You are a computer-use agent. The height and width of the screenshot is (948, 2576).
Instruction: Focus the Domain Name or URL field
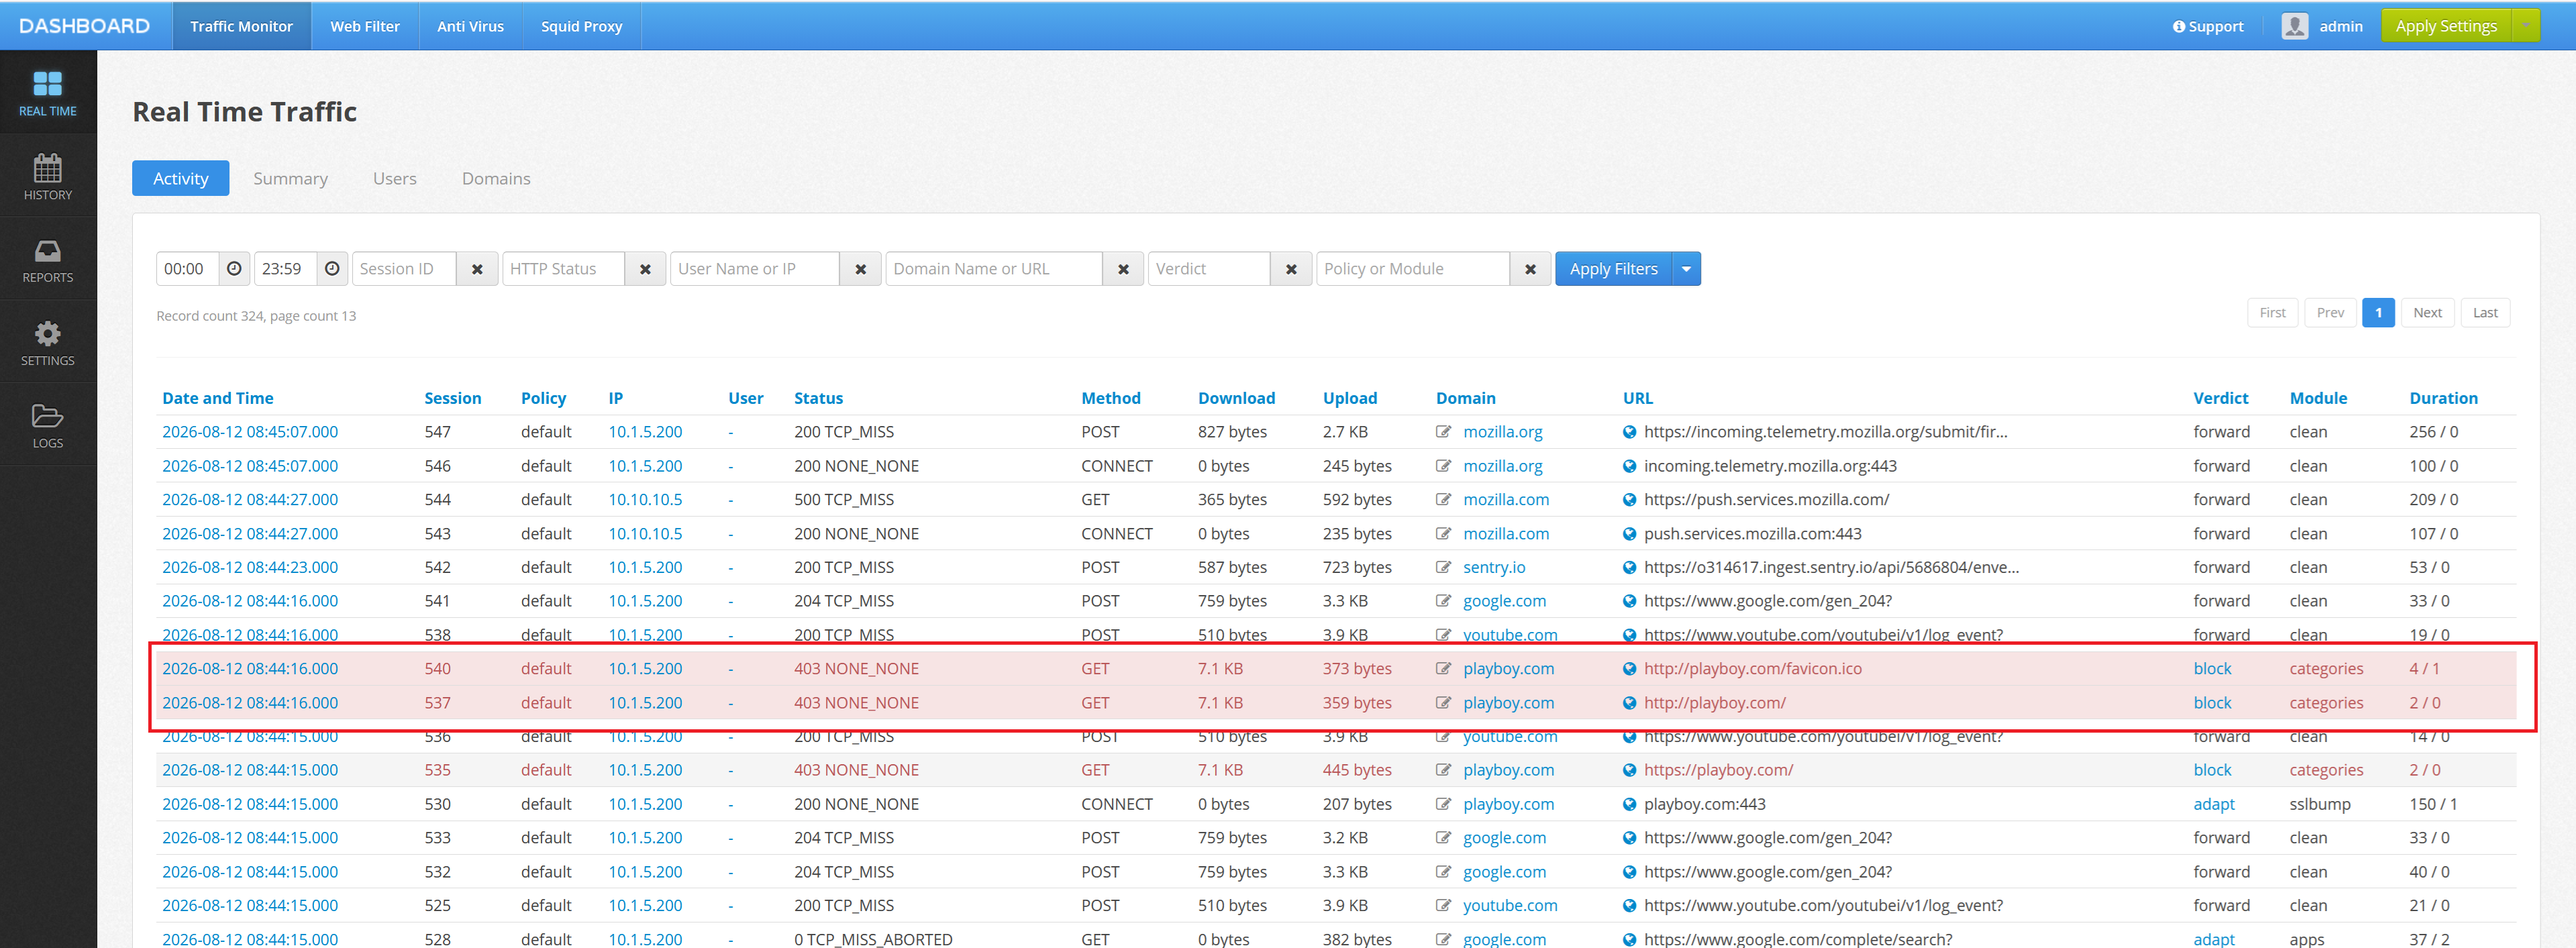(x=994, y=269)
